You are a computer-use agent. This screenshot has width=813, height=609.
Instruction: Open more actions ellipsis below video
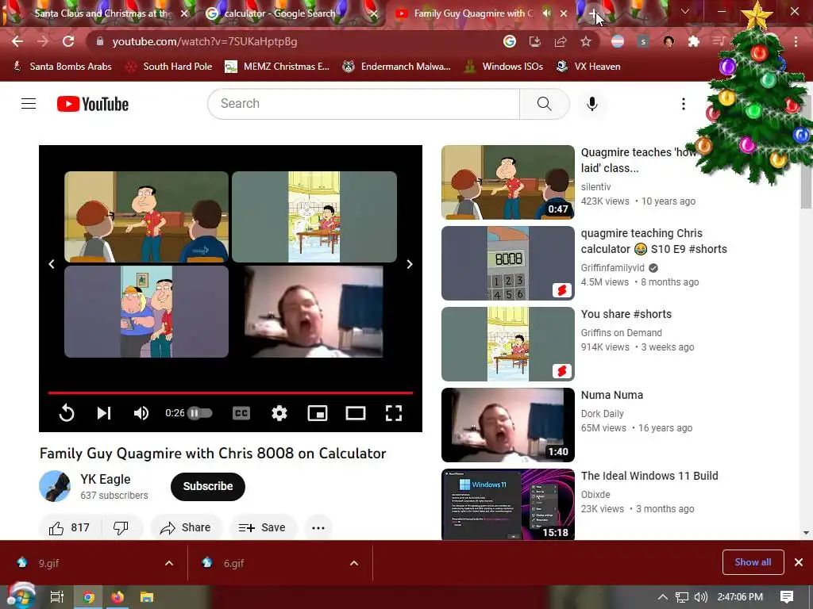click(318, 527)
